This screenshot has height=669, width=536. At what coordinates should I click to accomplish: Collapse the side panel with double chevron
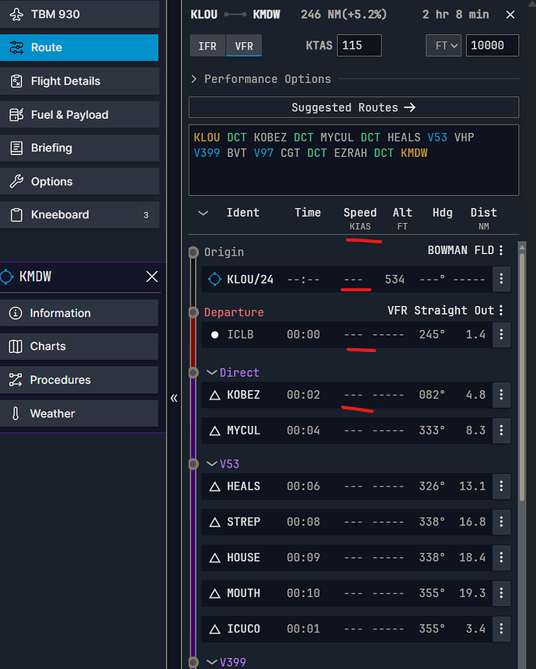point(174,398)
